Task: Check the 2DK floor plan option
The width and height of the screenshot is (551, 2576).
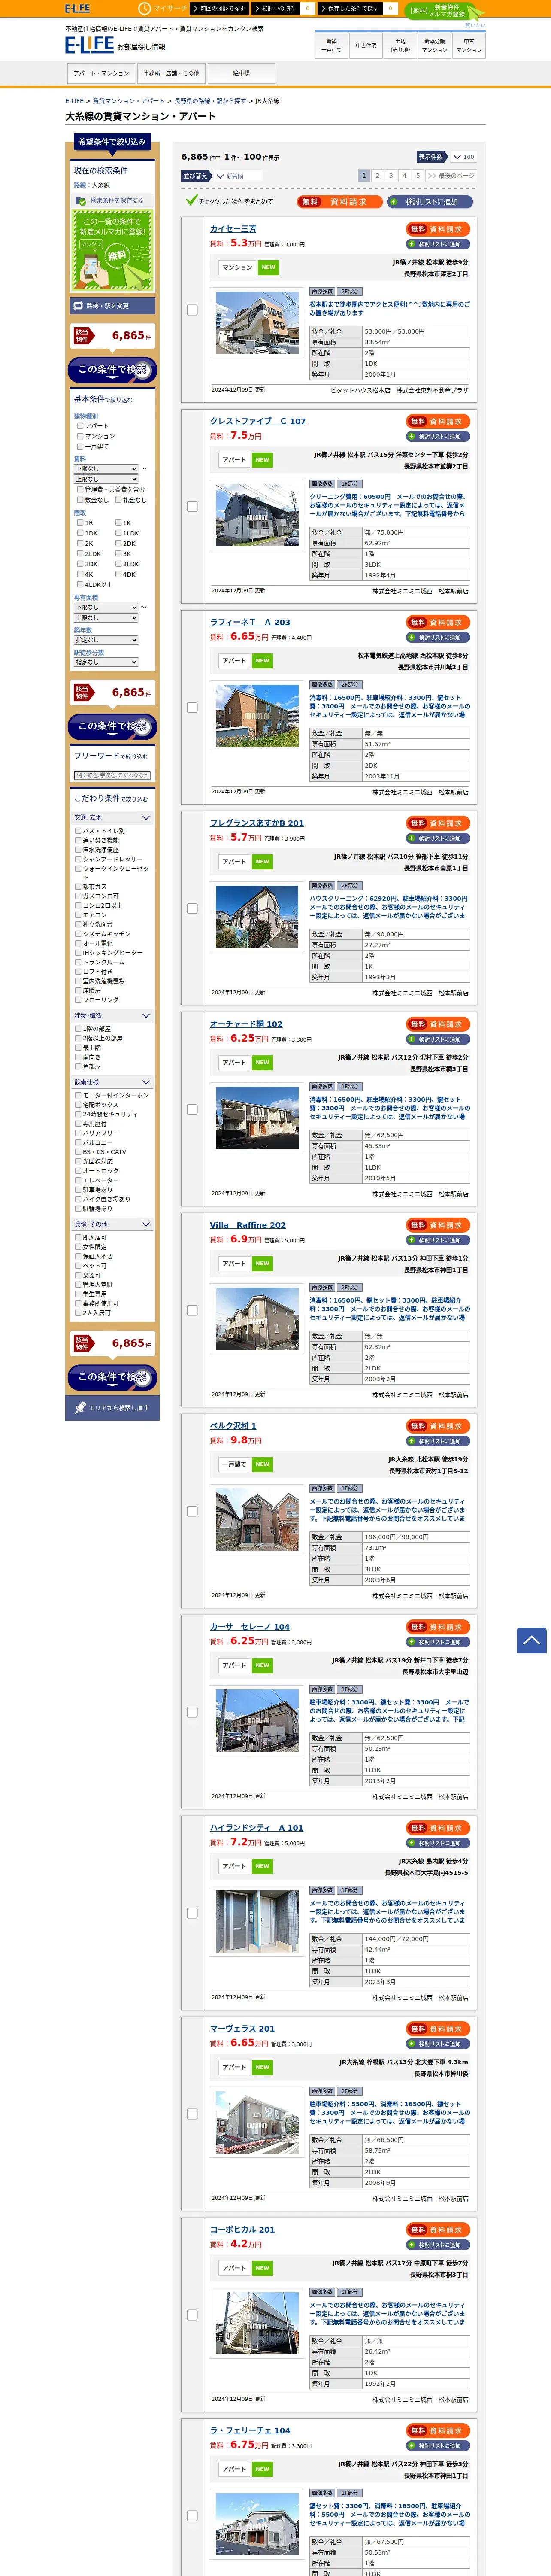Action: (118, 543)
